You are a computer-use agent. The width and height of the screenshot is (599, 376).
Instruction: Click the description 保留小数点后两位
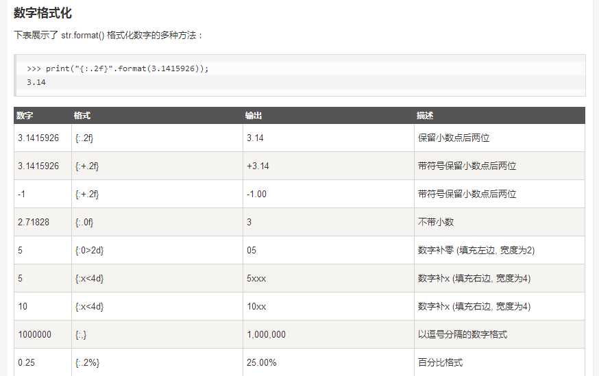(x=454, y=138)
